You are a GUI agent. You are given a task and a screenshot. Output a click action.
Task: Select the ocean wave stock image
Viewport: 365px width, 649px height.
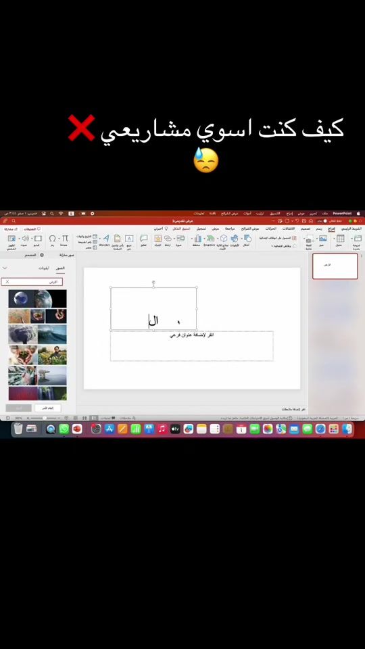[x=52, y=333]
